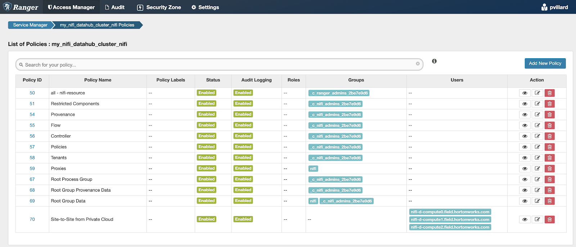This screenshot has width=576, height=247.
Task: View the Flow policy details
Action: [525, 125]
